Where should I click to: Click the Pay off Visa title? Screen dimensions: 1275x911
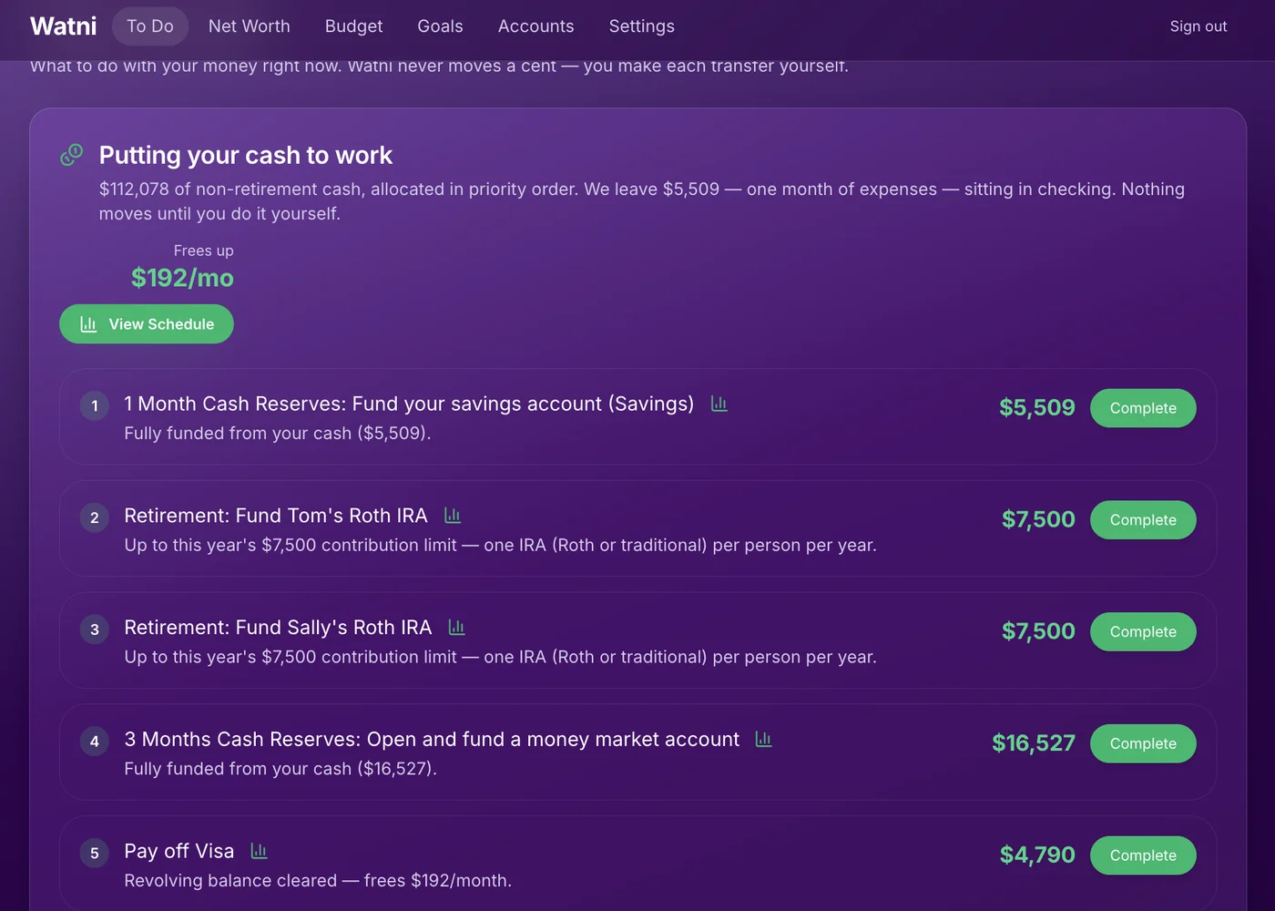[x=179, y=851]
